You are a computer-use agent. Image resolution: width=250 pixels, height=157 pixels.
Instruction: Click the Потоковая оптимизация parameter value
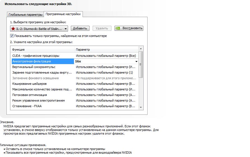click(106, 95)
